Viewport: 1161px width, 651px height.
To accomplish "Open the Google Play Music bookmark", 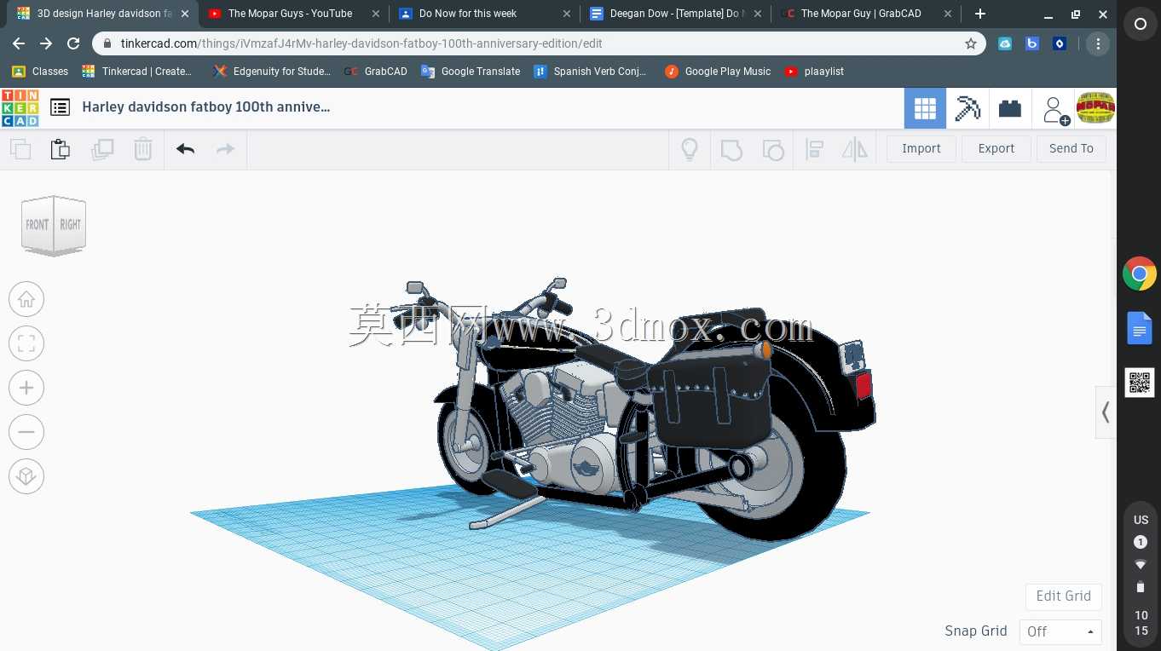I will tap(718, 72).
